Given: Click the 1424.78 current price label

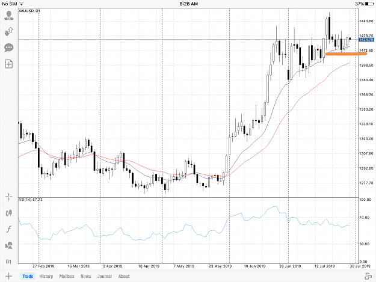Looking at the screenshot, I should 366,40.
